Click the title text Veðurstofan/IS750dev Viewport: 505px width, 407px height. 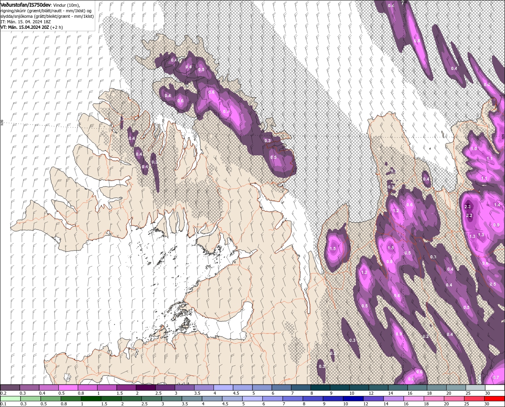pyautogui.click(x=25, y=4)
